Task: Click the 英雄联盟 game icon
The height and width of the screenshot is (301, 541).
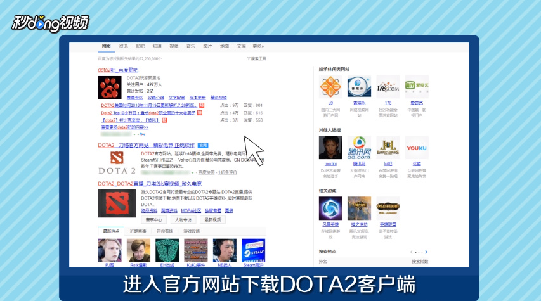Action: tap(388, 208)
